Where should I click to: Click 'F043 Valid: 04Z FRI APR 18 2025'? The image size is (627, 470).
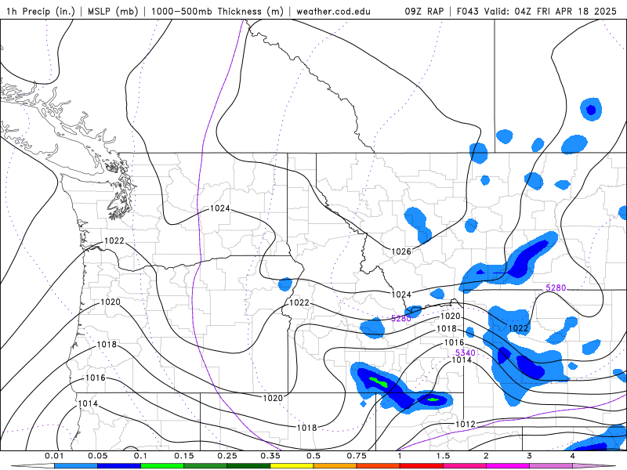pos(537,11)
